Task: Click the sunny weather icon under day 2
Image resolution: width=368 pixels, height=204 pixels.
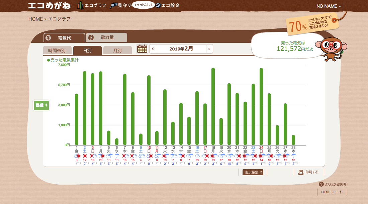Action: coord(85,156)
